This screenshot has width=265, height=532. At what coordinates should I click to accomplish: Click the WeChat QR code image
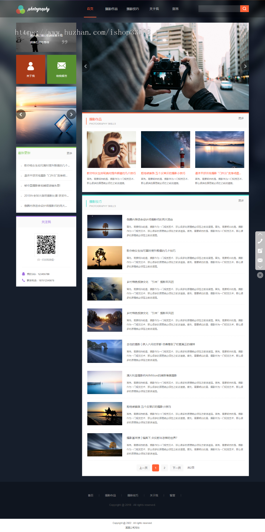46,244
